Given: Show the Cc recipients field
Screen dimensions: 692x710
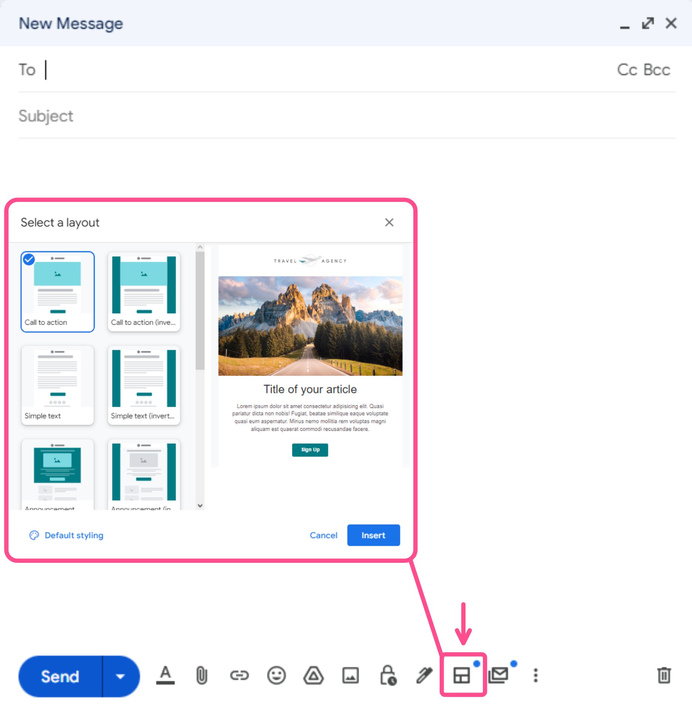Looking at the screenshot, I should click(628, 70).
